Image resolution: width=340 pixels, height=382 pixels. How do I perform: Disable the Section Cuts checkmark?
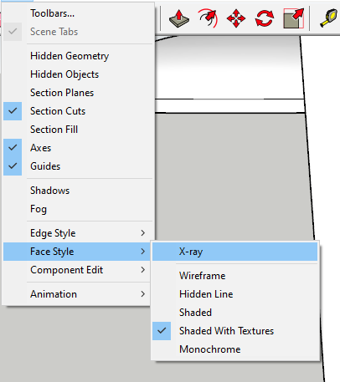click(x=13, y=111)
